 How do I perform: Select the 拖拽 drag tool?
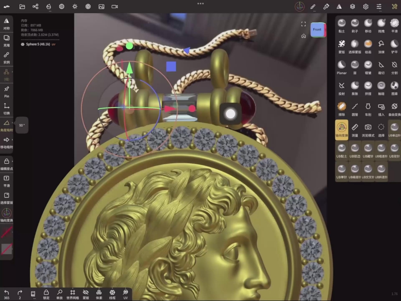coord(381,25)
